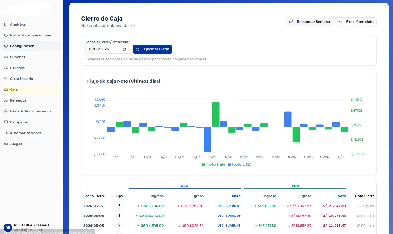Image resolution: width=393 pixels, height=234 pixels.
Task: Click neto value USD 6,230.80
Action: (229, 206)
